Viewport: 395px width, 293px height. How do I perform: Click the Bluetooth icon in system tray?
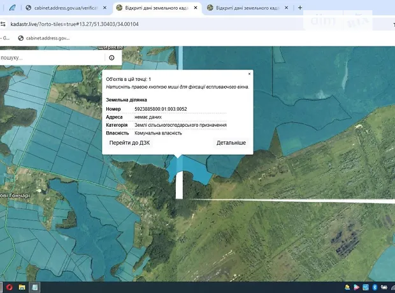point(375,287)
